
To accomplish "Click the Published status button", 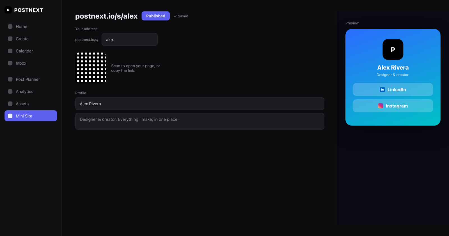I will [156, 16].
